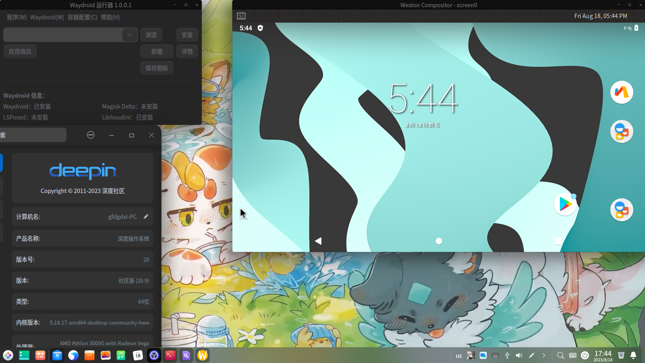Tap the Android recents square button
Image resolution: width=645 pixels, height=363 pixels.
pyautogui.click(x=558, y=241)
